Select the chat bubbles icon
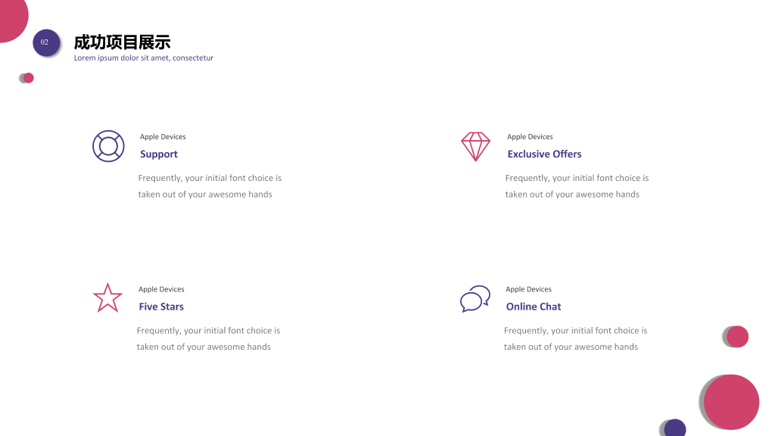Screen dimensions: 775x436 tap(475, 298)
